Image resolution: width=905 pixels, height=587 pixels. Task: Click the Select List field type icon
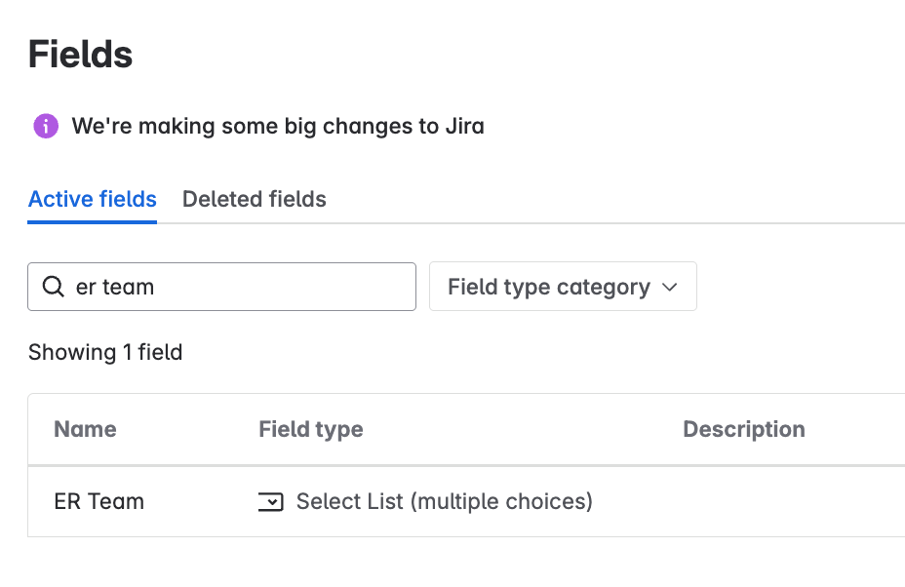(x=270, y=502)
